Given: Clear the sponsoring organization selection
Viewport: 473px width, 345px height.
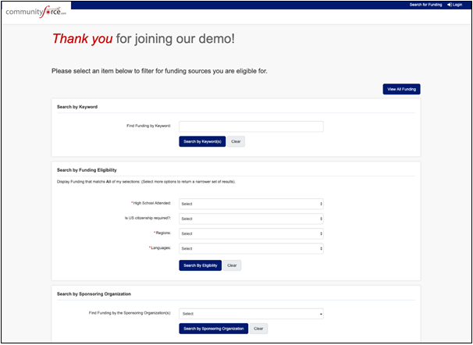Looking at the screenshot, I should 259,329.
